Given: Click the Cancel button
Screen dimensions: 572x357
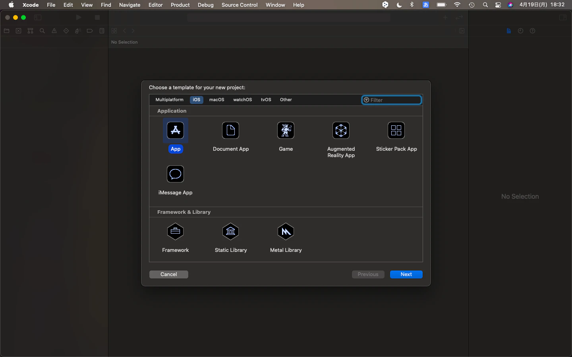Looking at the screenshot, I should (x=169, y=274).
